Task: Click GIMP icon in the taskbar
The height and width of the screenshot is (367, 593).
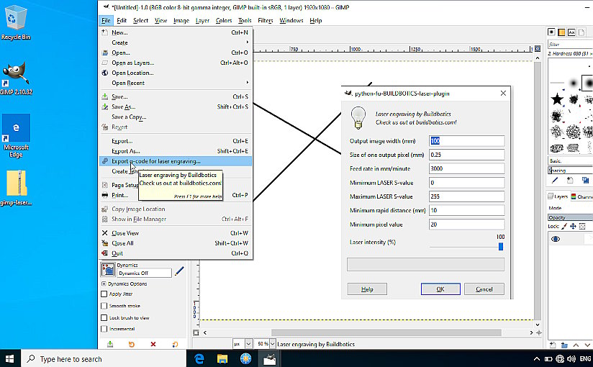Action: pyautogui.click(x=269, y=358)
